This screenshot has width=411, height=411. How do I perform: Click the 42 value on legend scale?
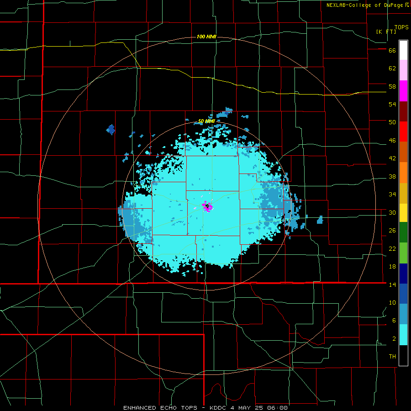392,158
